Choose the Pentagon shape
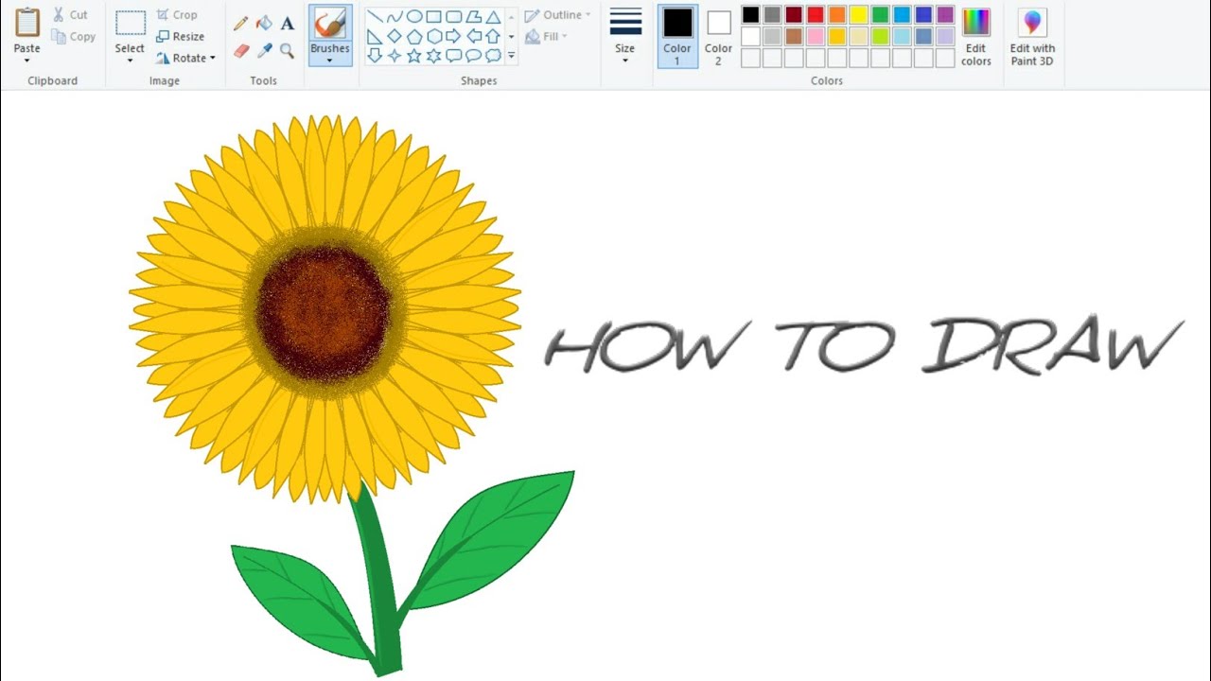 414,37
